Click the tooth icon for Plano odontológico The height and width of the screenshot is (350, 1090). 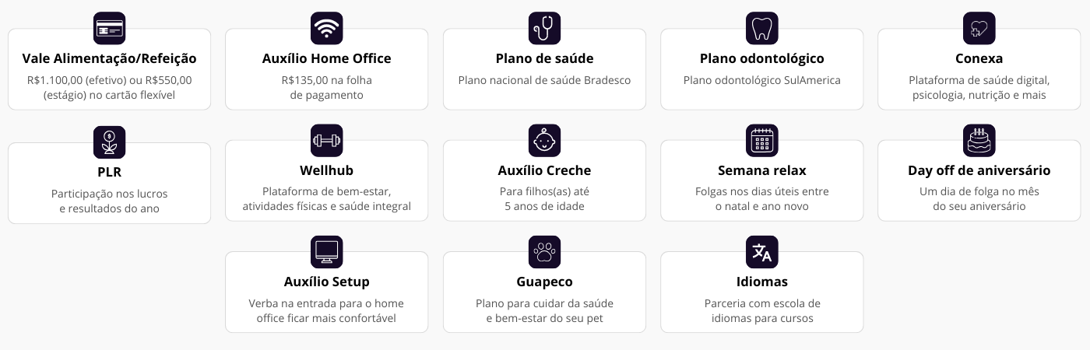pos(761,29)
